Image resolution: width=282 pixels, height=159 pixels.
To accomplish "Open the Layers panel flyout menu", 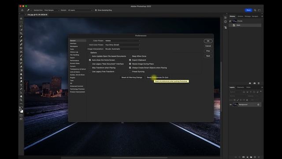I will [x=262, y=87].
